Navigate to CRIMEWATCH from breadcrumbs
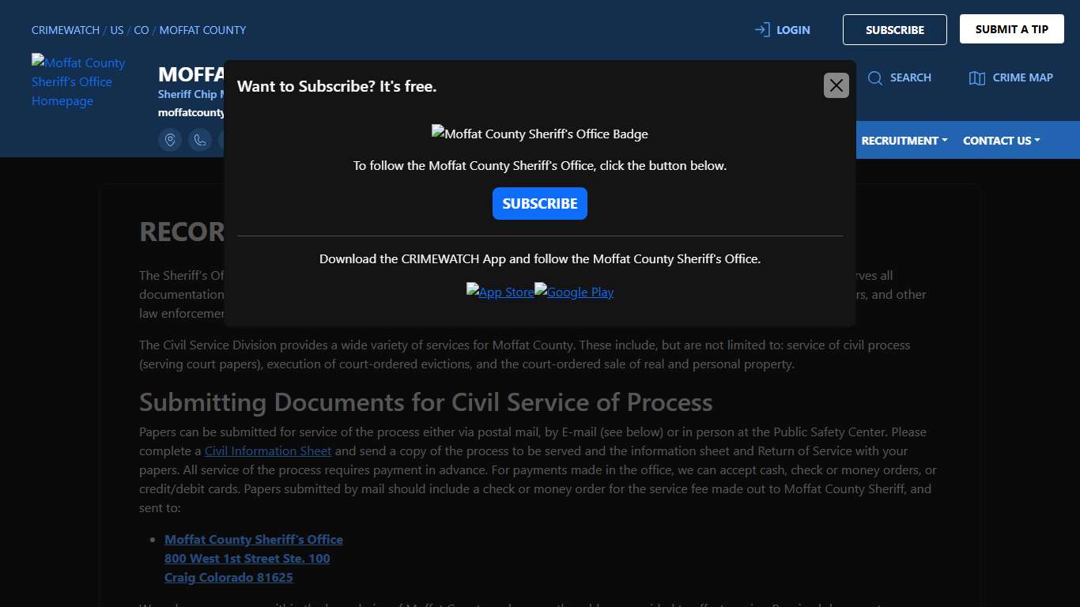The image size is (1080, 607). click(65, 30)
